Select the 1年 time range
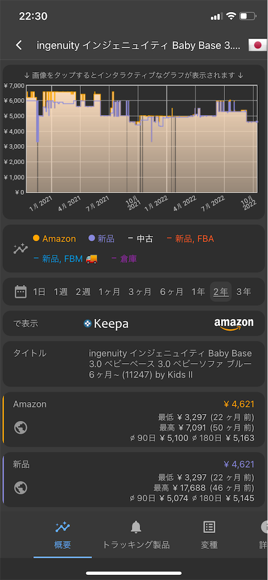Screen dimensions: 268x580 [x=198, y=292]
